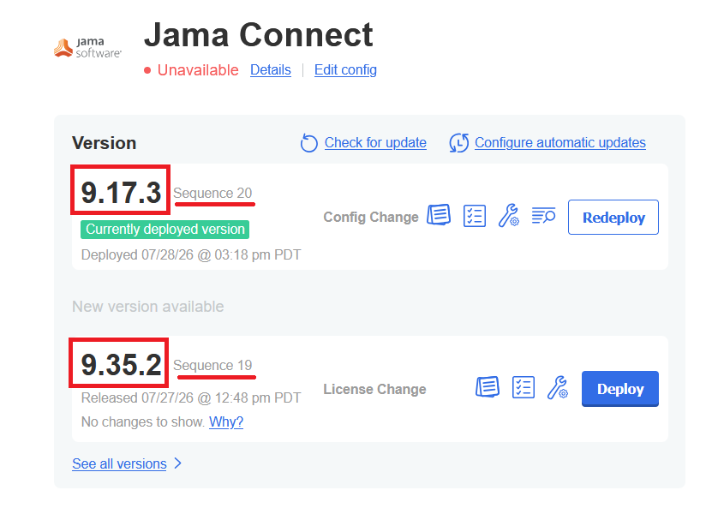Viewport: 706px width, 508px height.
Task: Click Deployed 07/28/26 timestamp text
Action: (191, 255)
